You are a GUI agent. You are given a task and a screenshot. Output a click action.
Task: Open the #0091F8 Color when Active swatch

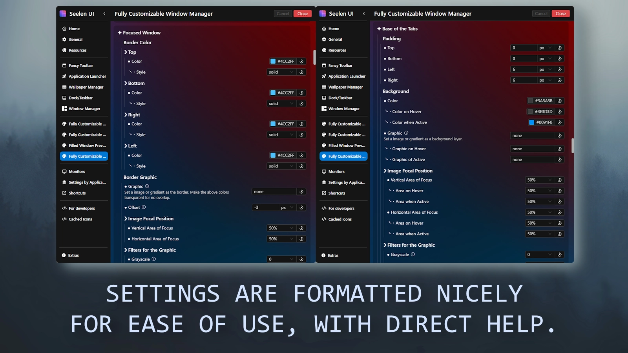[x=532, y=122]
